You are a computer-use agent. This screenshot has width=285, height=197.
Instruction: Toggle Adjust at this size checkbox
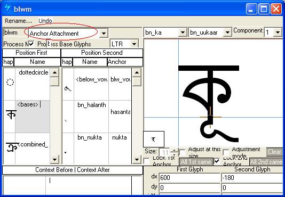point(183,152)
